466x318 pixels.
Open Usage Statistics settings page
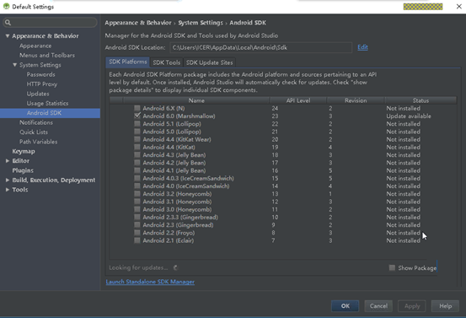coord(47,103)
